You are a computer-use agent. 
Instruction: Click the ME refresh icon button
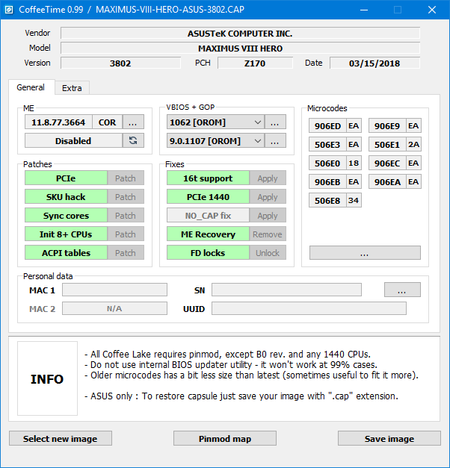[133, 140]
